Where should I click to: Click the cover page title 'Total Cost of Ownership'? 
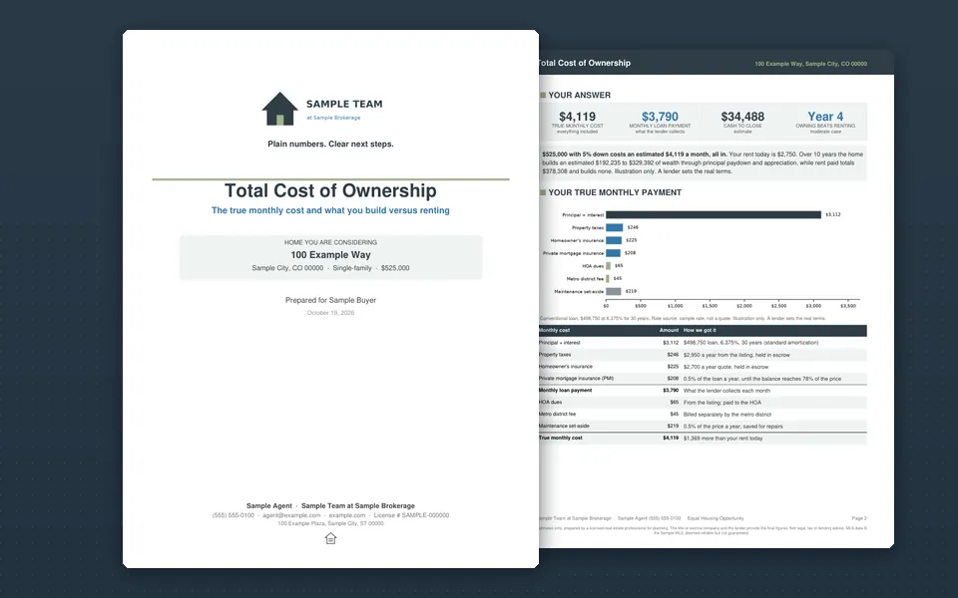click(330, 190)
